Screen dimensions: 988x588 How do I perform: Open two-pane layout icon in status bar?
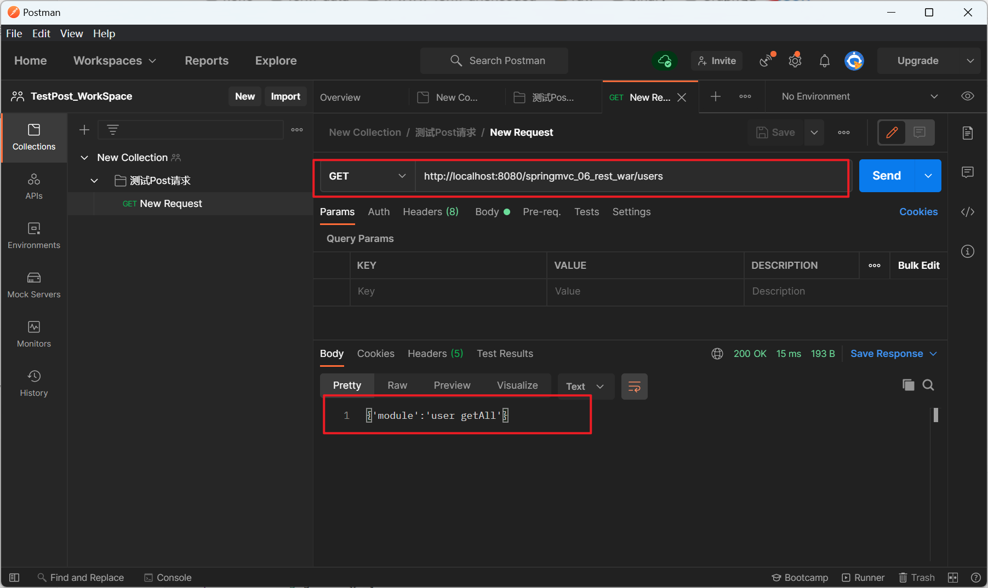tap(953, 578)
